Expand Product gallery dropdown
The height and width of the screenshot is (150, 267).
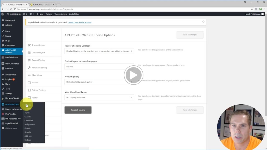pos(99,82)
